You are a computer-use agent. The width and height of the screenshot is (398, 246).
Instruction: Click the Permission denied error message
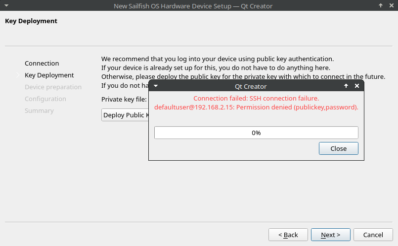point(256,107)
